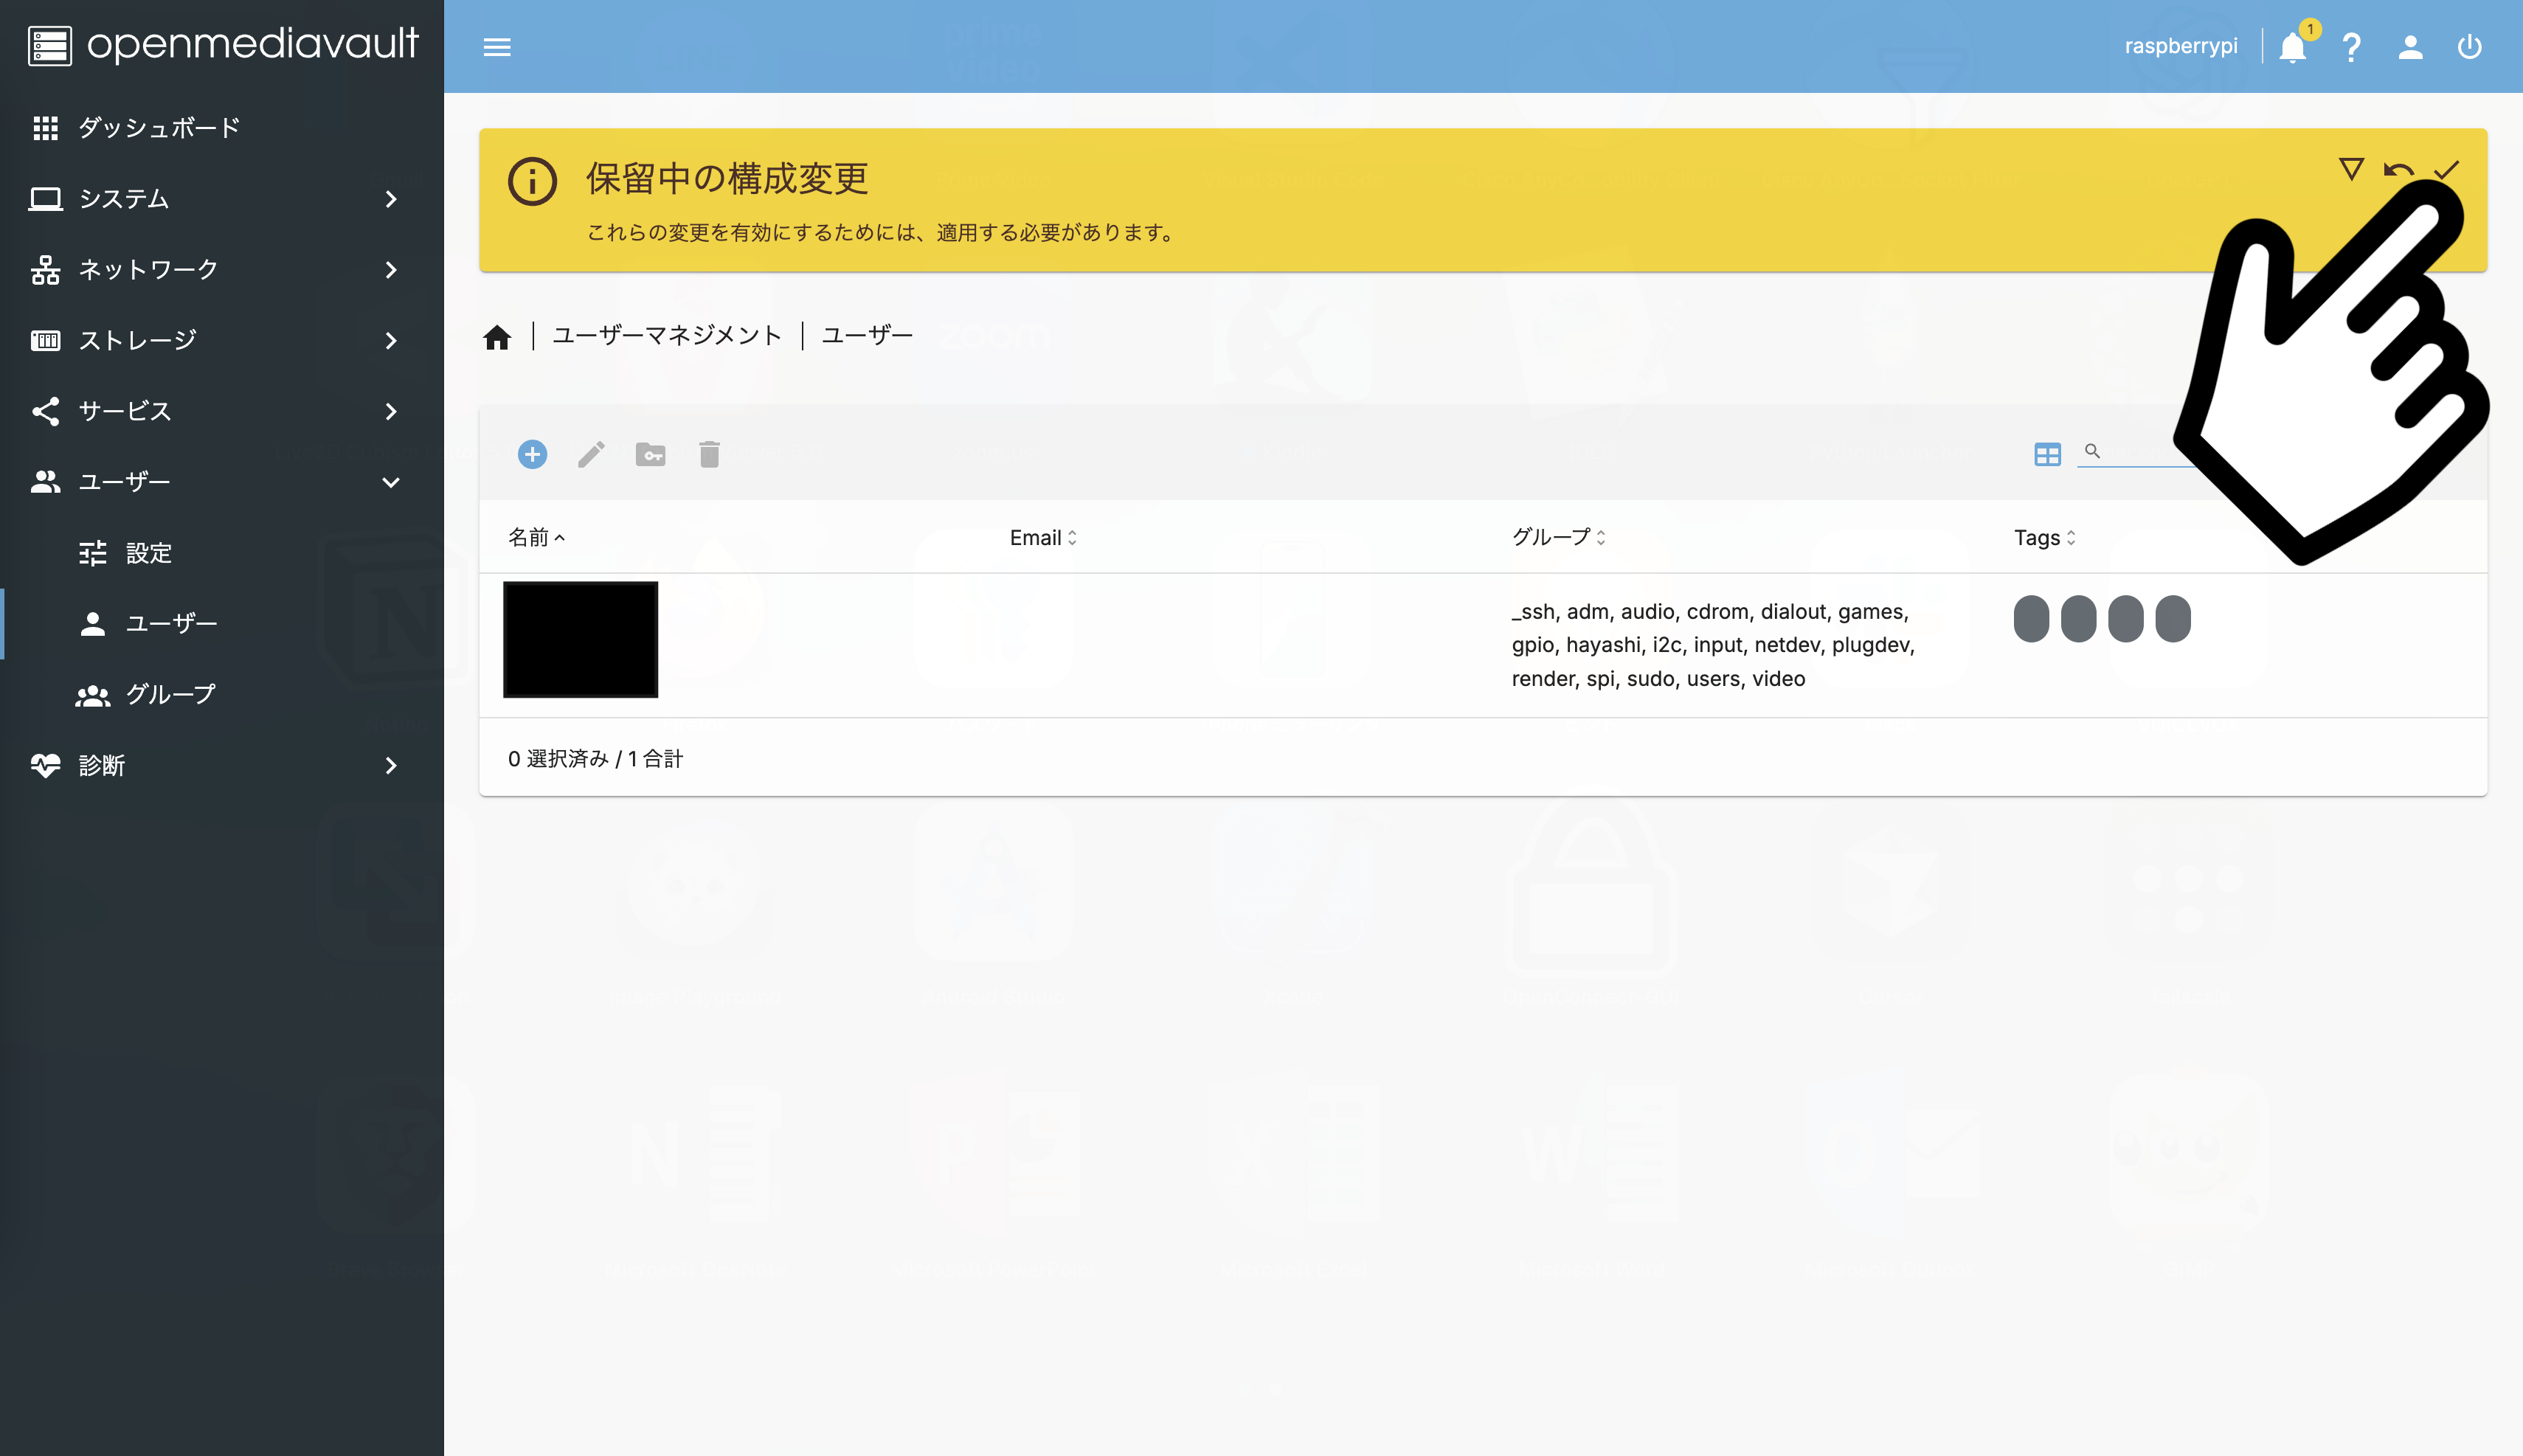2523x1456 pixels.
Task: Open the sidebar hamburger menu
Action: point(497,46)
